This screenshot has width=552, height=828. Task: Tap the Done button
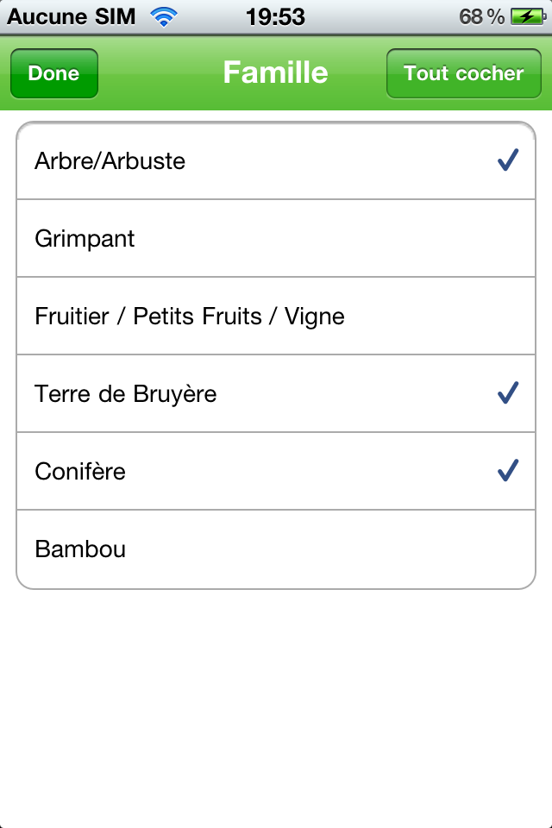coord(53,73)
